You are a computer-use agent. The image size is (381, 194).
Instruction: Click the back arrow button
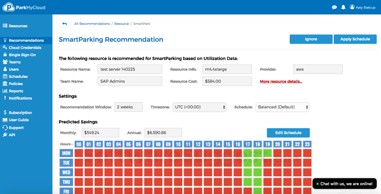[x=64, y=24]
